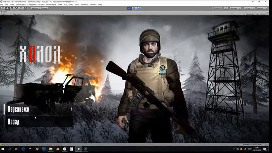This screenshot has width=272, height=153.
Task: Open the Component menu
Action: click(32, 5)
